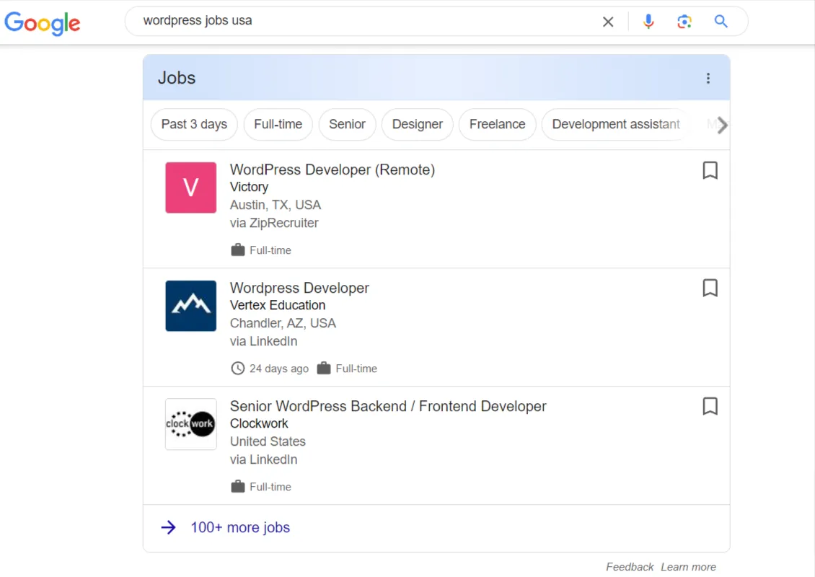Open the Wordpress Developer job at Vertex
Screen dimensions: 815x577
coord(299,288)
